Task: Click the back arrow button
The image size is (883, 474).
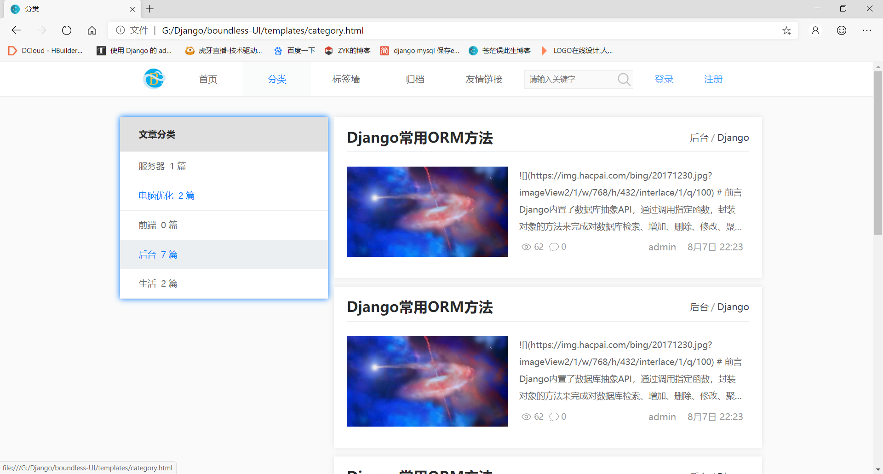Action: (16, 30)
